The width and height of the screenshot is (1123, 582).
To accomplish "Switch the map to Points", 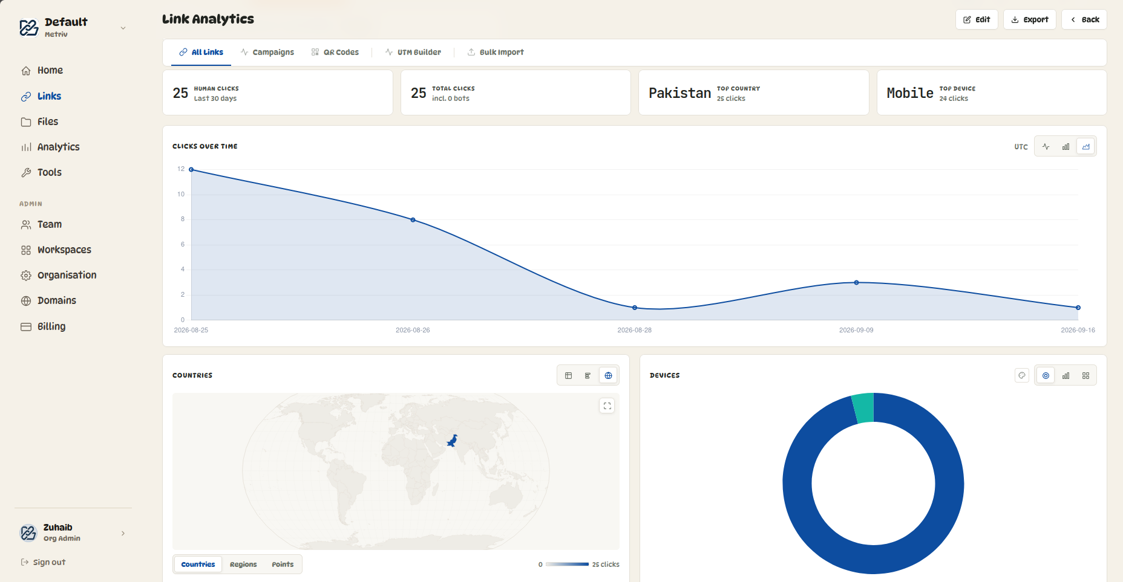I will 283,564.
